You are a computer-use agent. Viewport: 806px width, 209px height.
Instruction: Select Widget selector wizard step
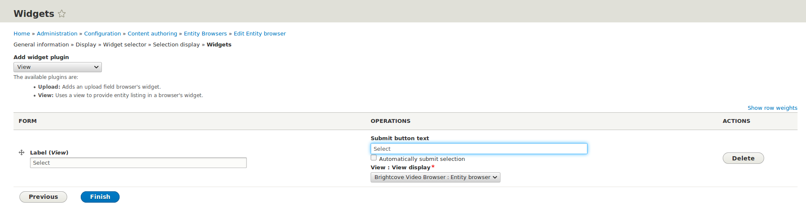pyautogui.click(x=125, y=45)
